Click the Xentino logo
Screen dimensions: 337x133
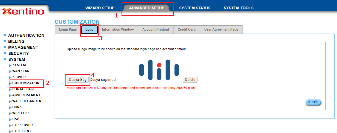[x=23, y=11]
